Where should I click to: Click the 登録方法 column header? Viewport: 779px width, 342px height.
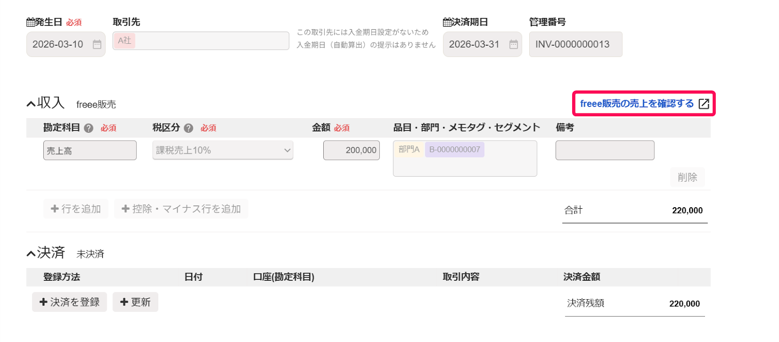pos(62,277)
